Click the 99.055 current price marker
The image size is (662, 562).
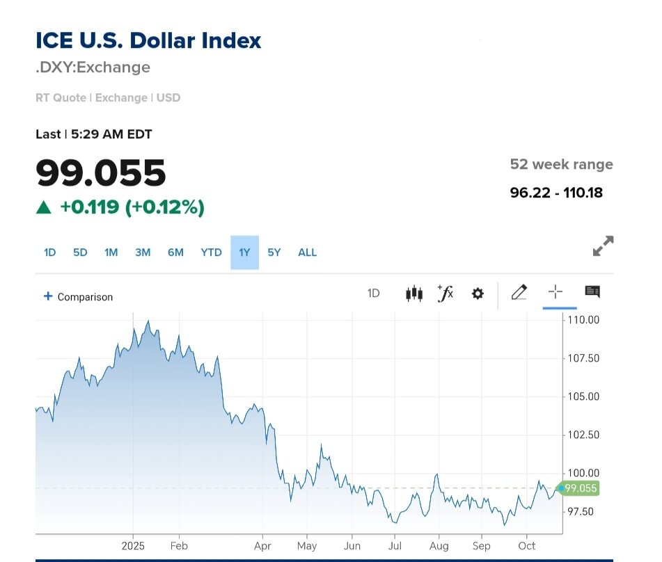[x=581, y=488]
